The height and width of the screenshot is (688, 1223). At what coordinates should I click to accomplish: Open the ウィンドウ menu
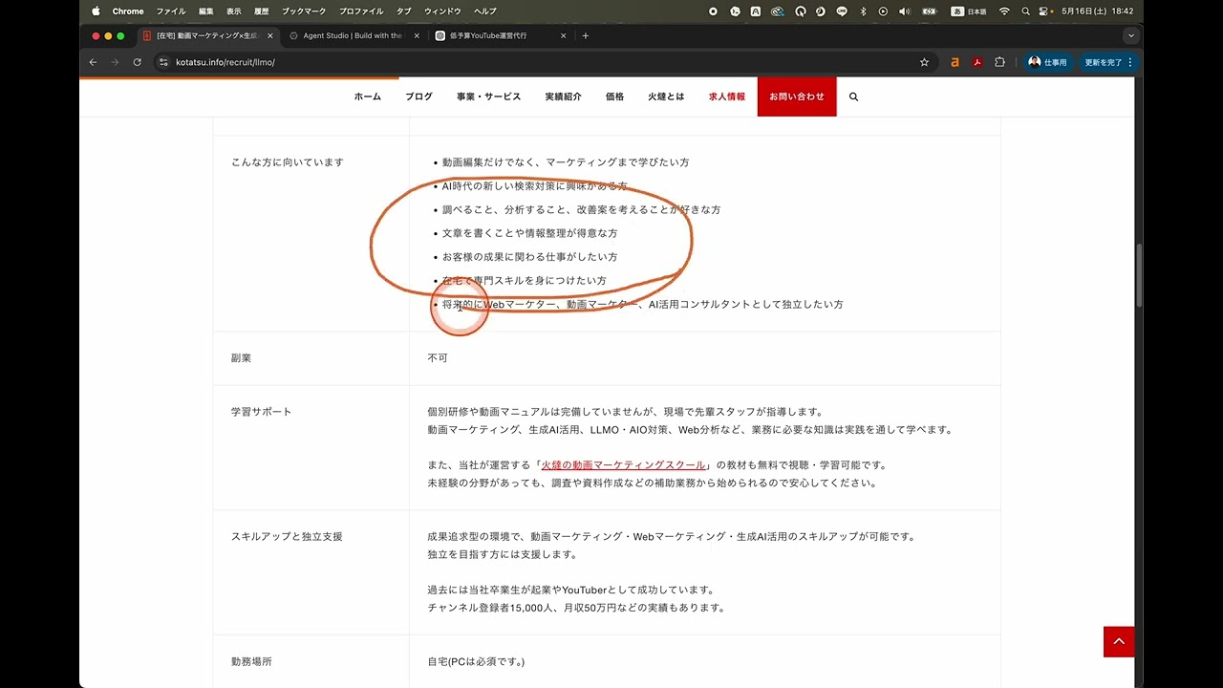point(442,11)
